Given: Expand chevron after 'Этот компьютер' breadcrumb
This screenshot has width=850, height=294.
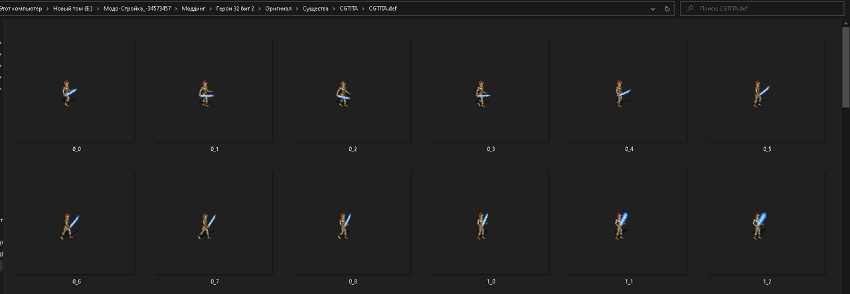Looking at the screenshot, I should [x=47, y=9].
